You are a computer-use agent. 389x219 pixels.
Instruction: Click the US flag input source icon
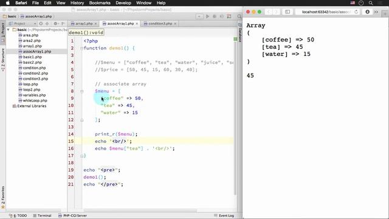click(353, 3)
